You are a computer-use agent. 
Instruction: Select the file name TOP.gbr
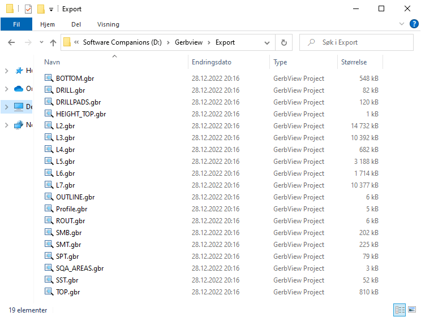tap(68, 292)
